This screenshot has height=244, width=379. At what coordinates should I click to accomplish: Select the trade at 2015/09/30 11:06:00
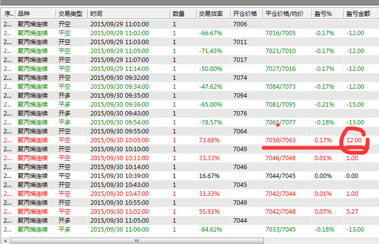click(x=119, y=229)
